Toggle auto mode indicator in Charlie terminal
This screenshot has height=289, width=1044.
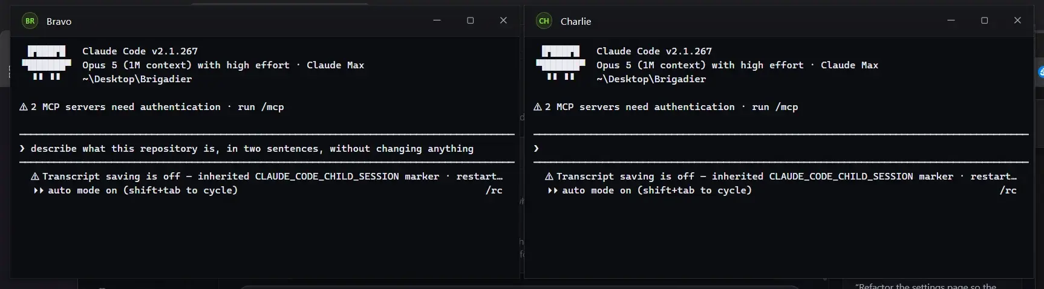pos(650,190)
